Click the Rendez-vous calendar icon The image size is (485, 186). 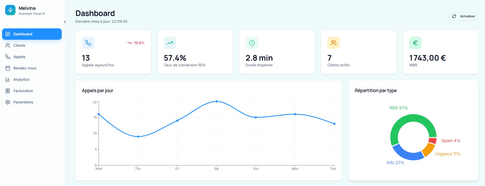8,68
